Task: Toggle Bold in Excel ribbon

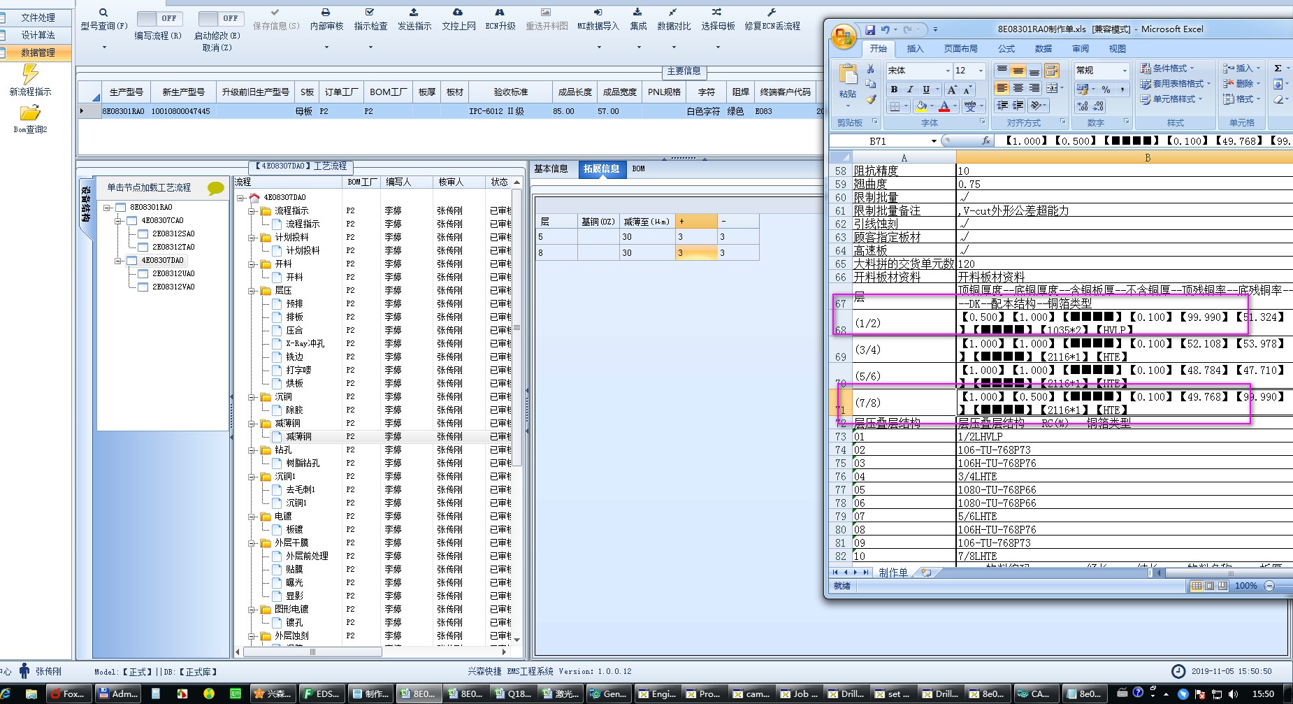Action: tap(894, 89)
